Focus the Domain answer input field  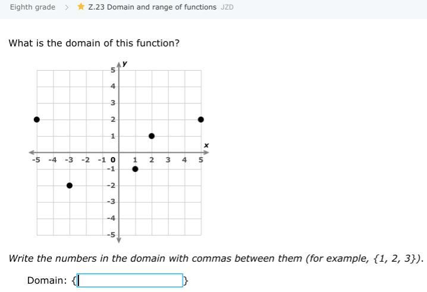pyautogui.click(x=130, y=280)
